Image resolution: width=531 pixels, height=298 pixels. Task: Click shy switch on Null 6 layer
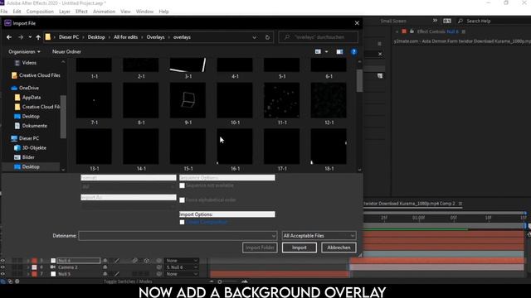pos(105,261)
